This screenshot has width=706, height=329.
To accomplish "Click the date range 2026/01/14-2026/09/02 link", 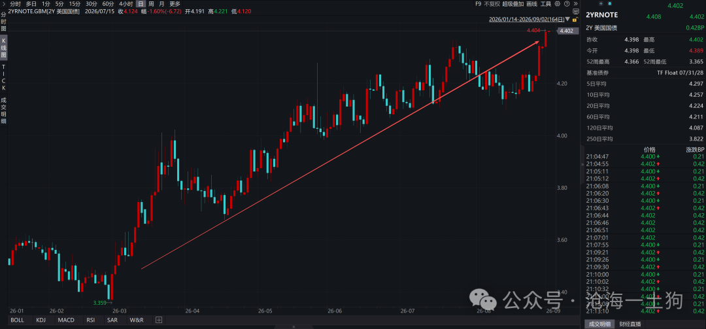I will click(x=526, y=20).
